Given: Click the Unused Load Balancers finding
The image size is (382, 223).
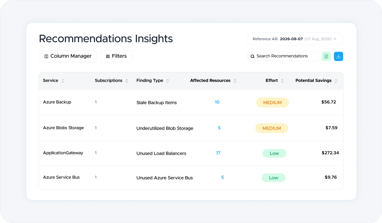Looking at the screenshot, I should click(161, 153).
